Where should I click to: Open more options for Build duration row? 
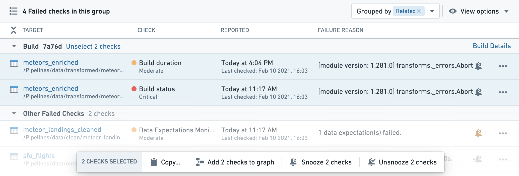[x=503, y=66]
